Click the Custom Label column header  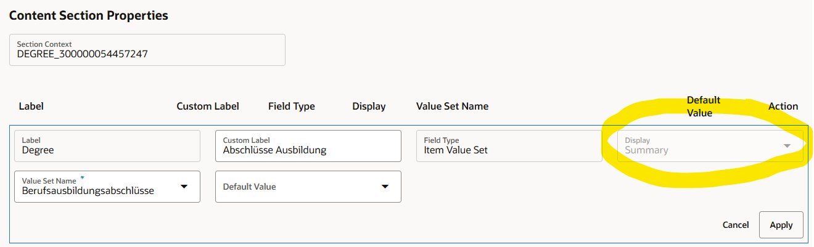pos(208,106)
